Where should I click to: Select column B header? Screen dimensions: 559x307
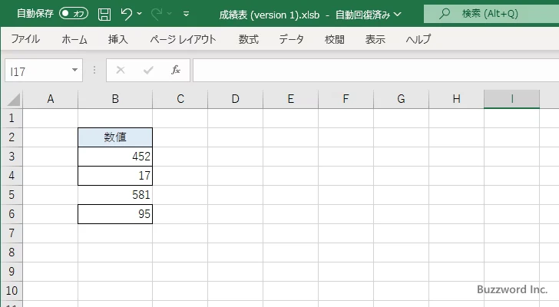pyautogui.click(x=115, y=99)
